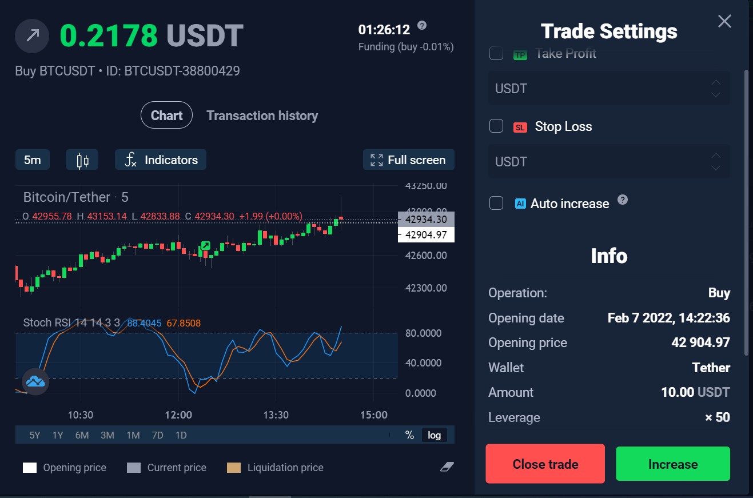Click the Stop Loss USDT input field
This screenshot has width=753, height=498.
(609, 162)
